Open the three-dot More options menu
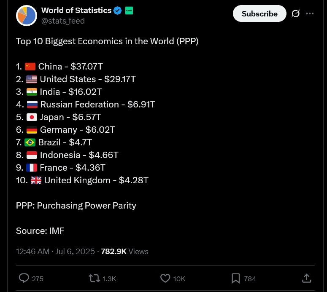The height and width of the screenshot is (292, 327). coord(310,13)
